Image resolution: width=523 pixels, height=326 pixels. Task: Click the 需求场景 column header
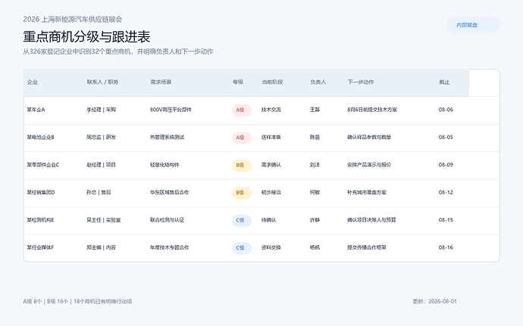click(161, 82)
